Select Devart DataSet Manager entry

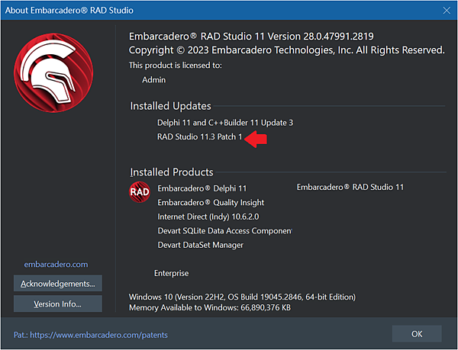point(200,245)
